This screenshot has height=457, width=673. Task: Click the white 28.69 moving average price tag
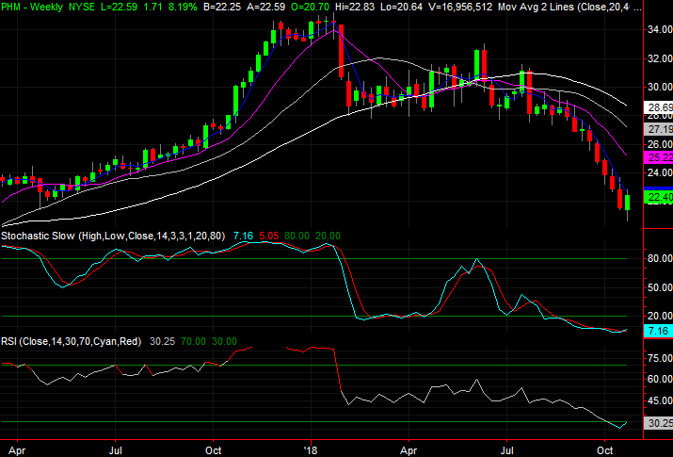point(659,107)
